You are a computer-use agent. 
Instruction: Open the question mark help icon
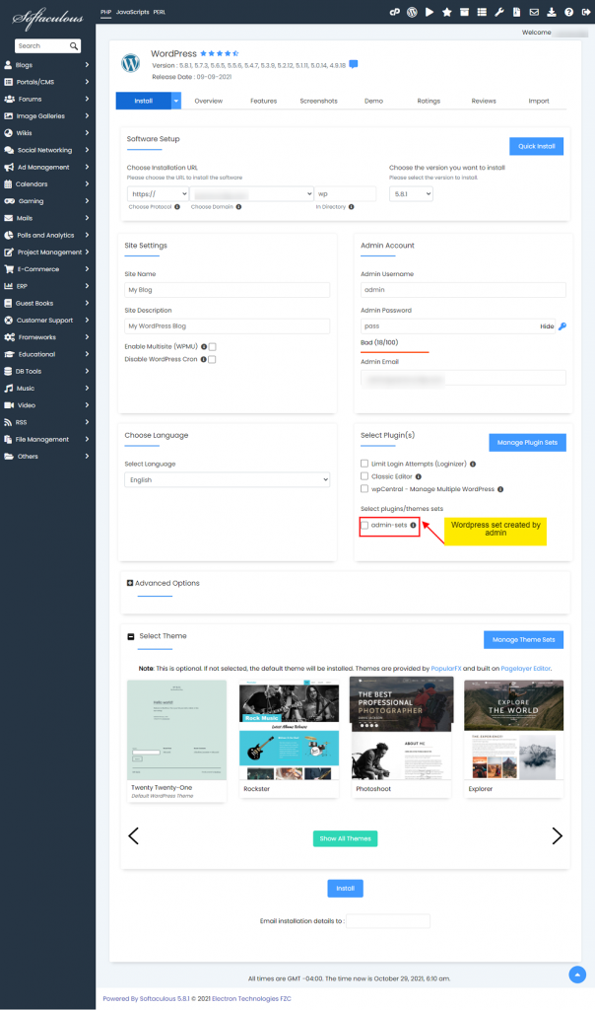pyautogui.click(x=568, y=12)
